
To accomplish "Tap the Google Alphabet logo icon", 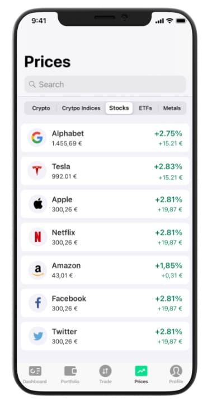I will click(37, 138).
